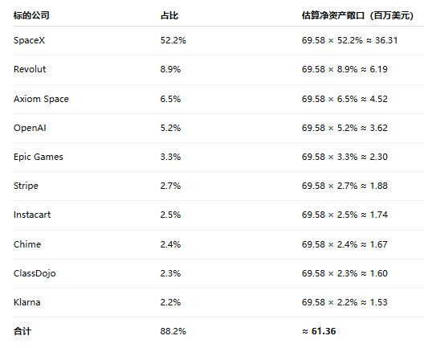Click the 69.58 × 8.9% ≈ 6.19 cell
This screenshot has height=348, width=424.
click(344, 69)
